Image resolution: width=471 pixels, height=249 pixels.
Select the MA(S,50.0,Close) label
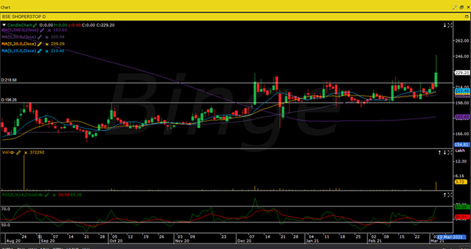(19, 37)
